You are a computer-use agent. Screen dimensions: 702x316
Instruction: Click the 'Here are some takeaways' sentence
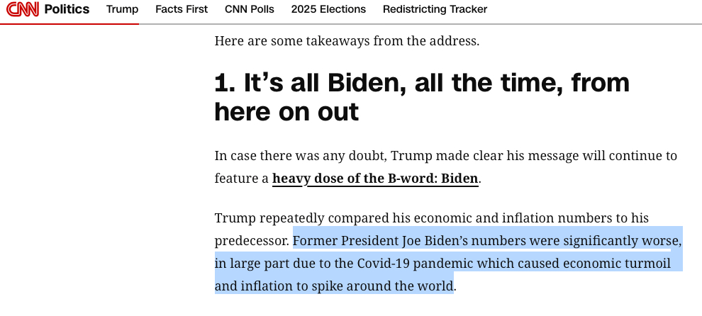(x=347, y=40)
